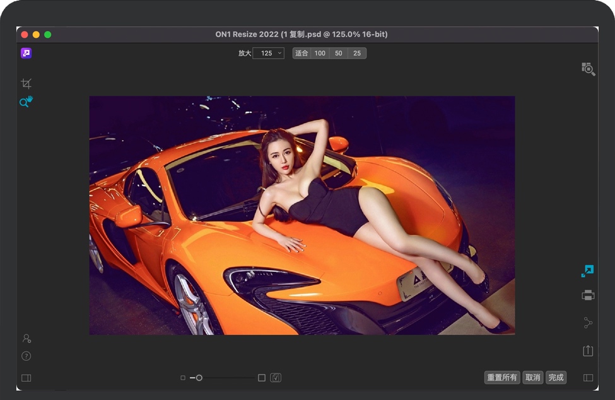The width and height of the screenshot is (615, 400).
Task: Maximize the window with green button
Action: [x=48, y=35]
